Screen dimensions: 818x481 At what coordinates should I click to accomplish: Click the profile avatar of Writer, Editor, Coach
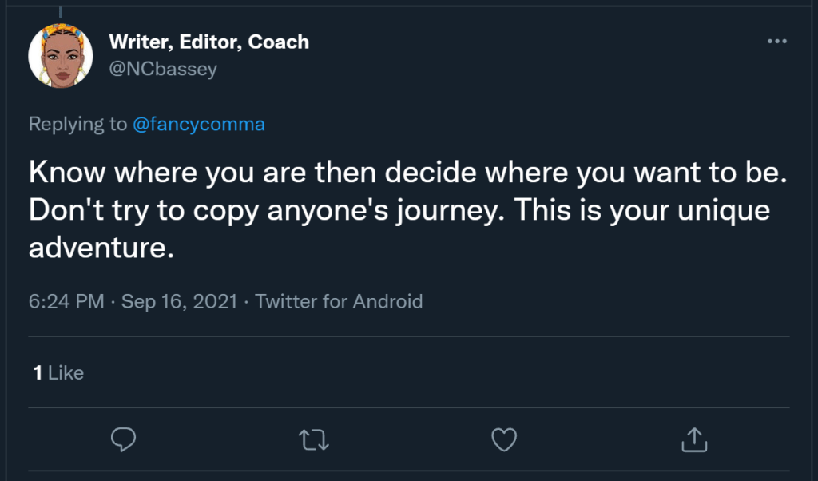pos(61,55)
